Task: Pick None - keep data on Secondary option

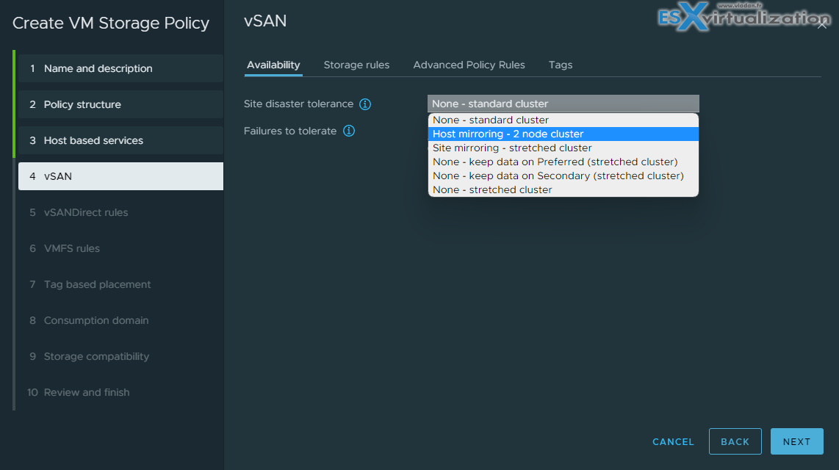Action: (x=563, y=176)
